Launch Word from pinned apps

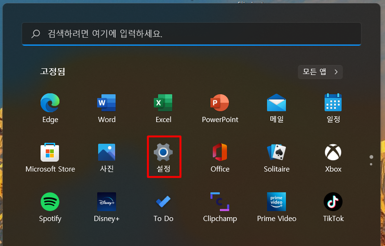click(107, 108)
